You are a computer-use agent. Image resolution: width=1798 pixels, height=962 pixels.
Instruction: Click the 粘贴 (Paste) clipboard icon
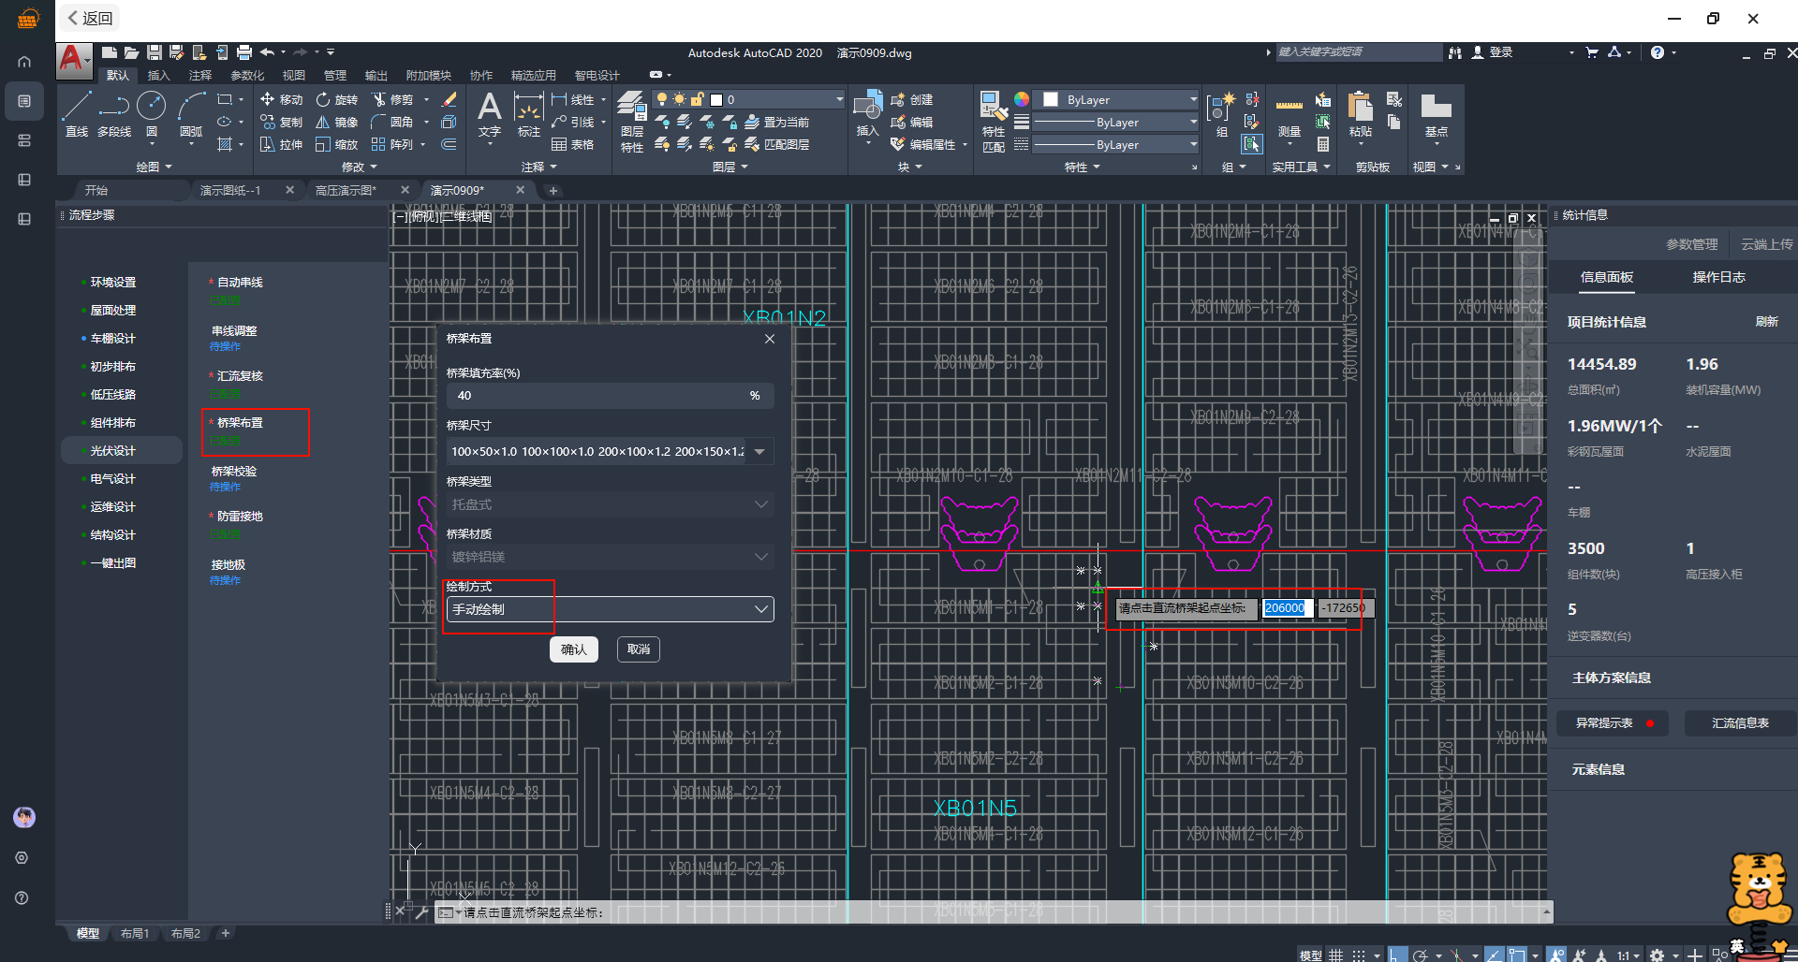click(1360, 113)
